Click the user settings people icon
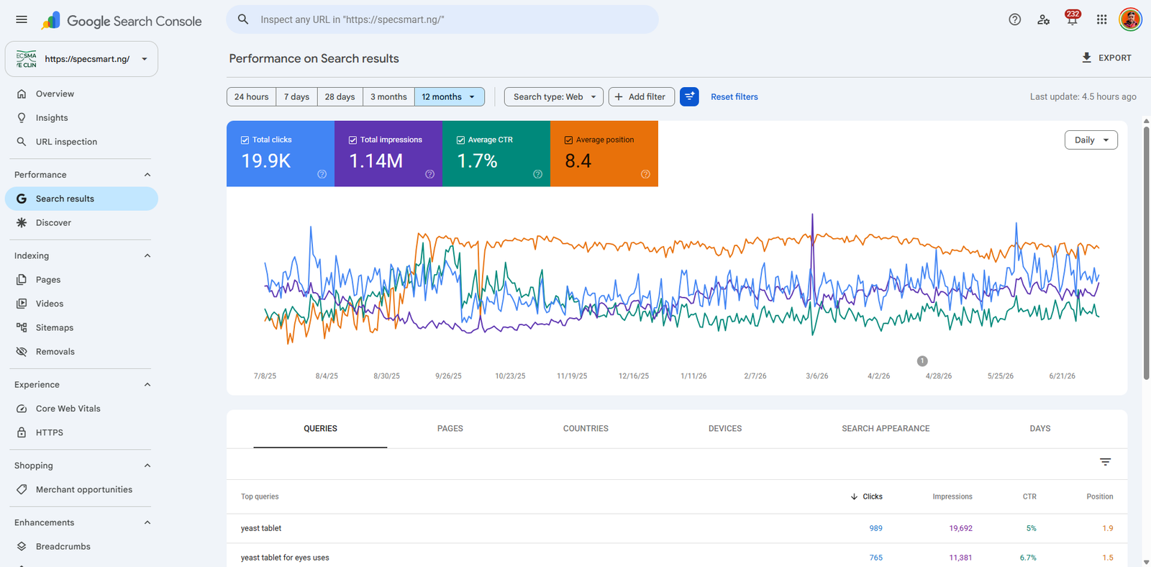 click(x=1043, y=19)
